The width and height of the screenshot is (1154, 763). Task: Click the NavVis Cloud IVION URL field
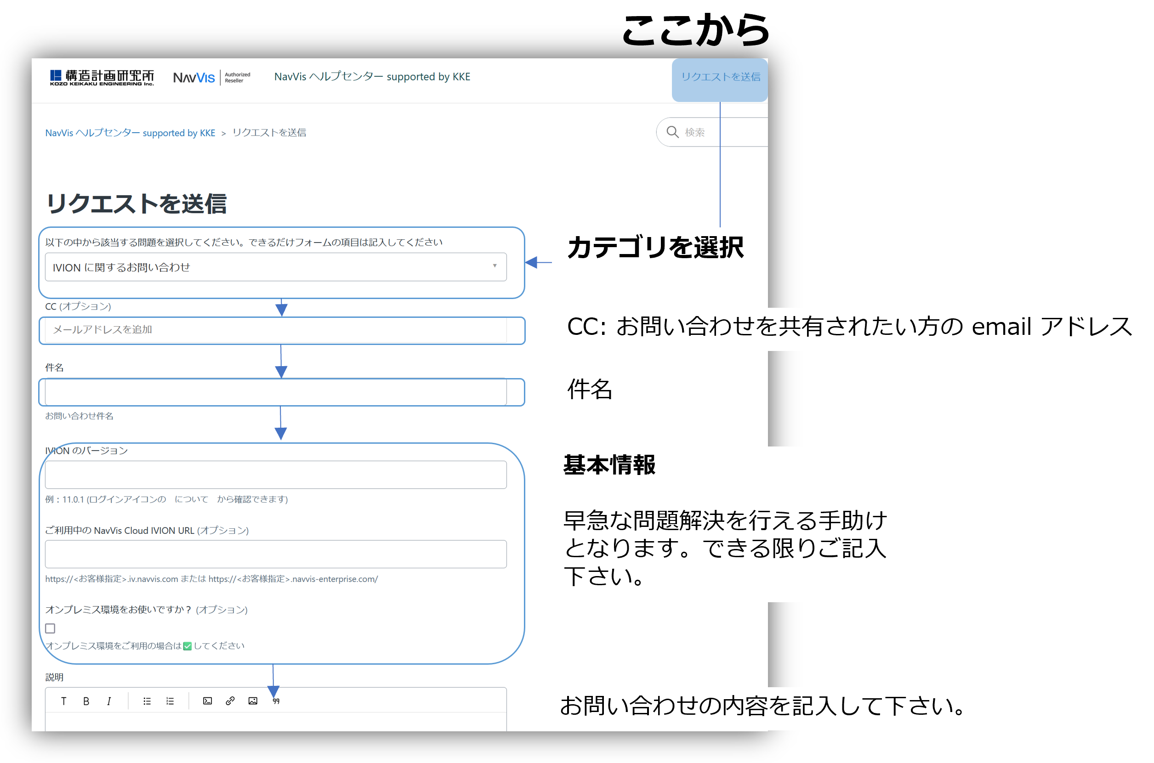coord(275,554)
